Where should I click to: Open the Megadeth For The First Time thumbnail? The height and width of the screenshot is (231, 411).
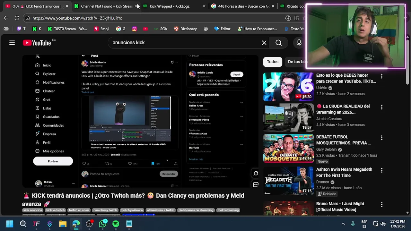tap(288, 181)
